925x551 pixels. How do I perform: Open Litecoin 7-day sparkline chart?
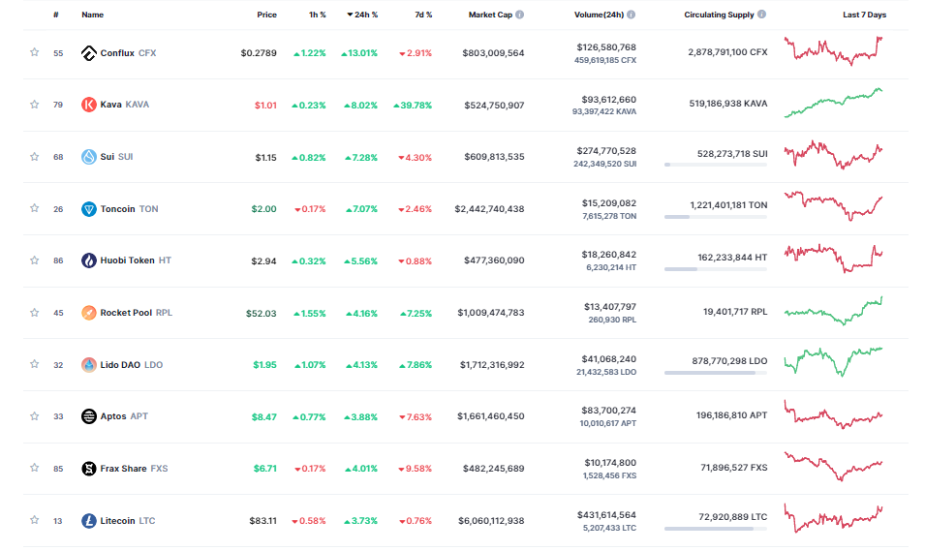[833, 518]
